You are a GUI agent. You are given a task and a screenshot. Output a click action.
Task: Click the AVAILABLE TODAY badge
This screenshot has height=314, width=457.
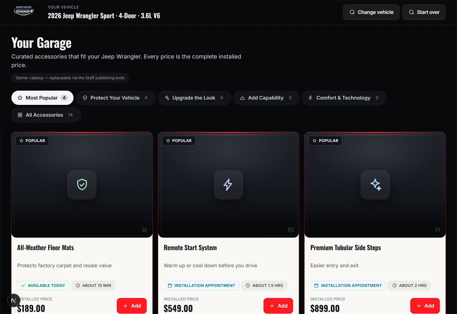(x=43, y=285)
